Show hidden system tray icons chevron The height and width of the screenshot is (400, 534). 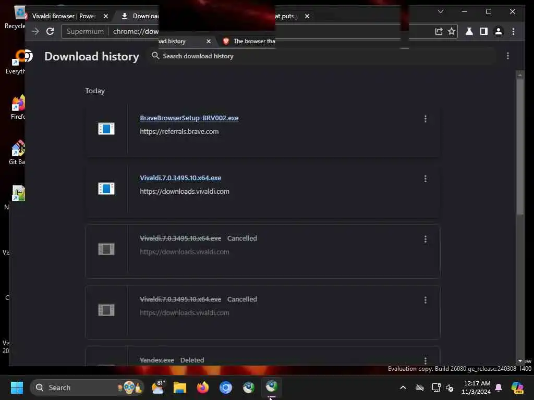(403, 387)
